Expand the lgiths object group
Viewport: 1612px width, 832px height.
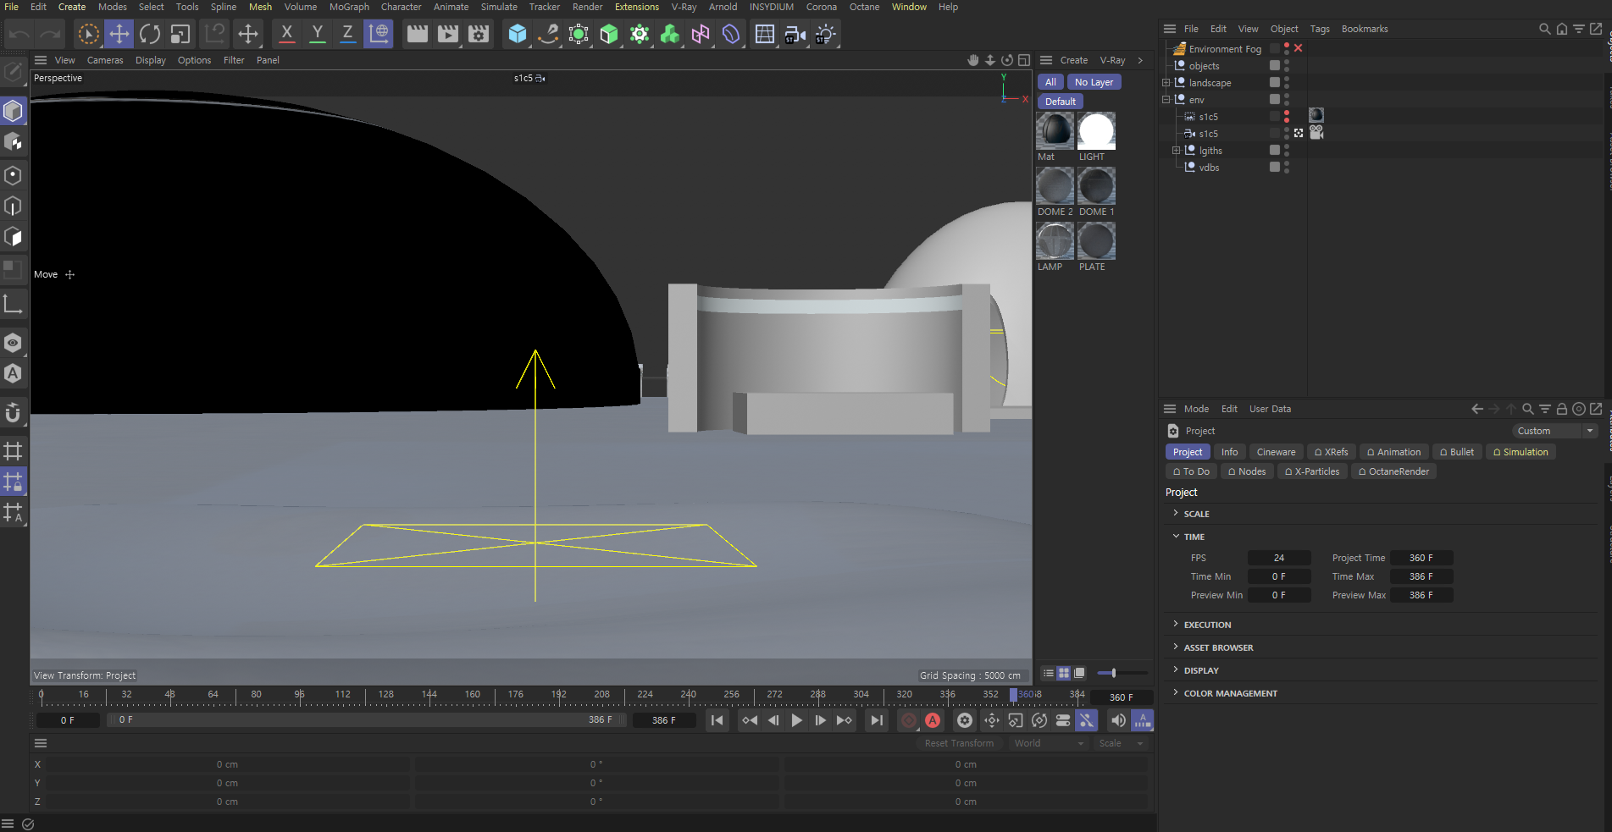click(1176, 151)
